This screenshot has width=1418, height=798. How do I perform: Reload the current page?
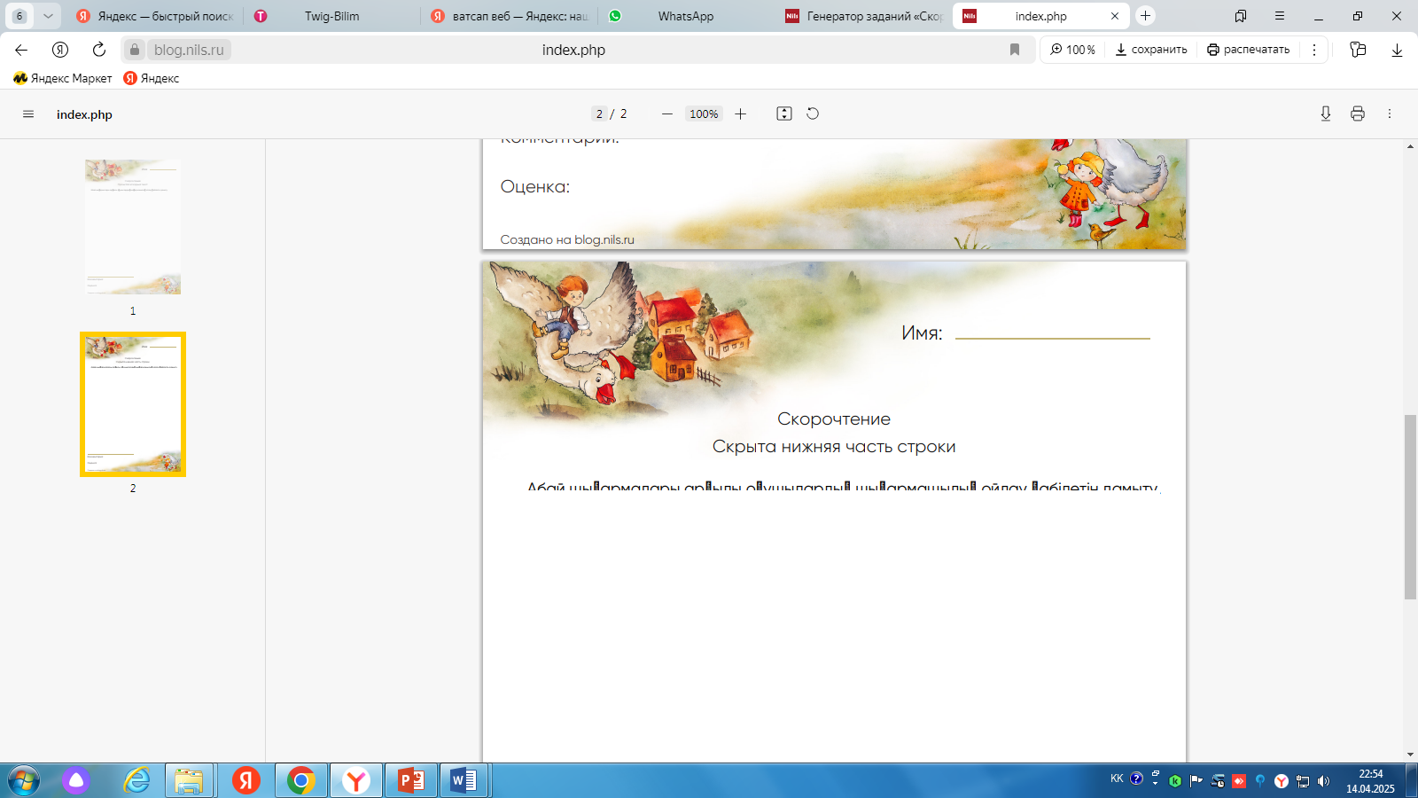pos(99,50)
